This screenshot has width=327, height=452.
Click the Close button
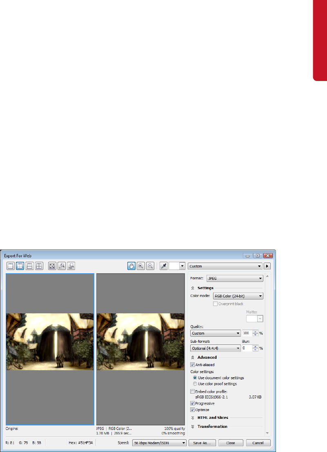pos(231,443)
